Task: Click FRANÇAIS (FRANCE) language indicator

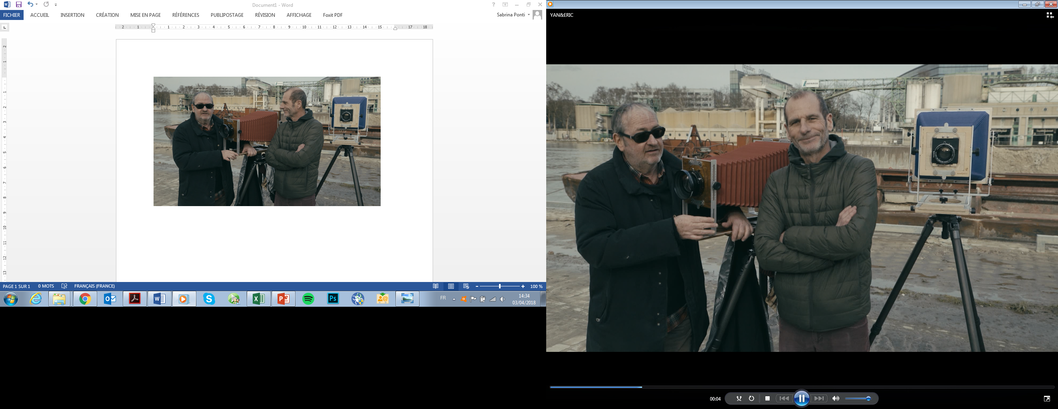Action: point(94,286)
